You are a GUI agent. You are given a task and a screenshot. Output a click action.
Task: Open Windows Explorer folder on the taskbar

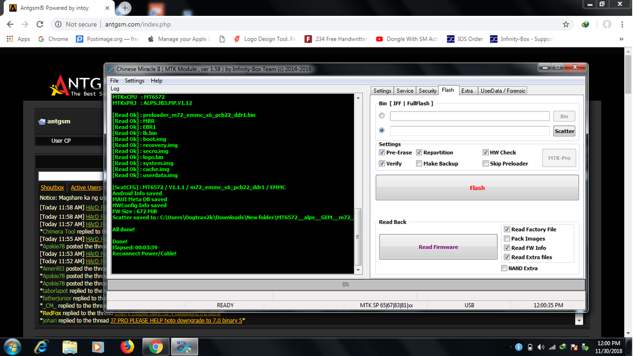click(70, 347)
